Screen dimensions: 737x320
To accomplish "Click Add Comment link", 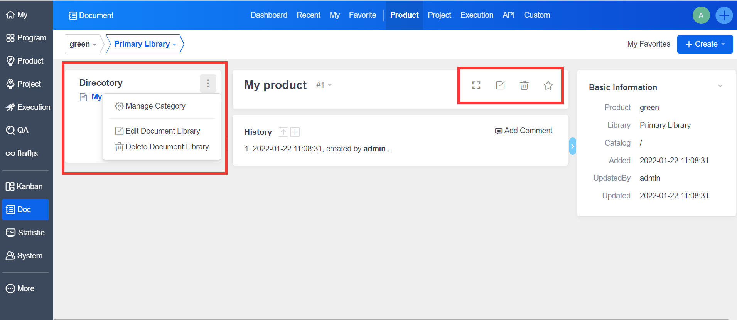I will tap(524, 131).
